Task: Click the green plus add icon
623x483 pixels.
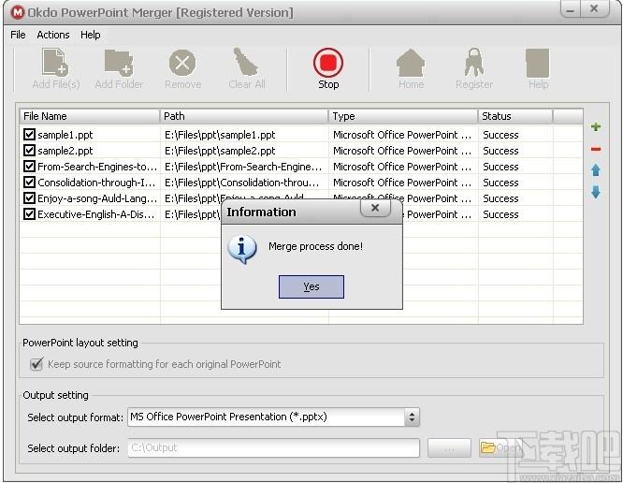Action: [x=596, y=126]
